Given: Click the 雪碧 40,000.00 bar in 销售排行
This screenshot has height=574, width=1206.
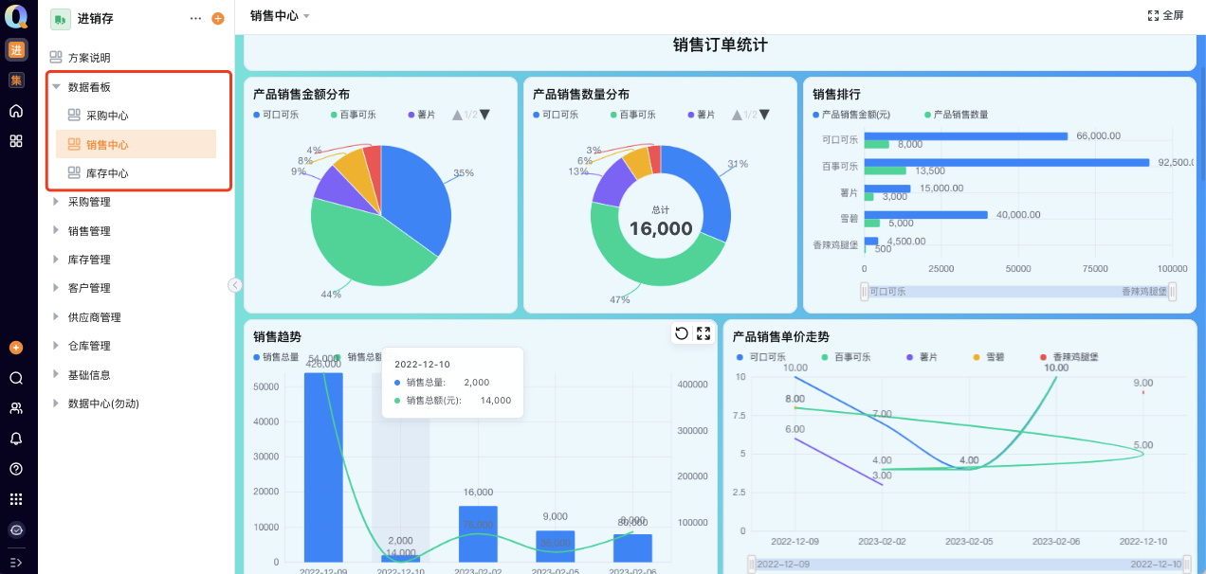Looking at the screenshot, I should pos(925,214).
